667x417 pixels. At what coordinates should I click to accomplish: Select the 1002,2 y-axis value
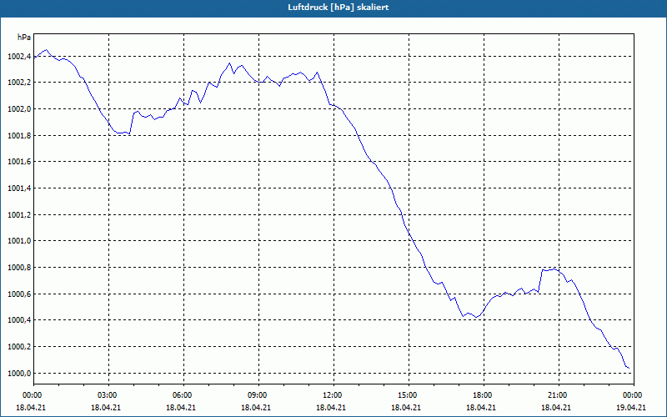click(19, 83)
